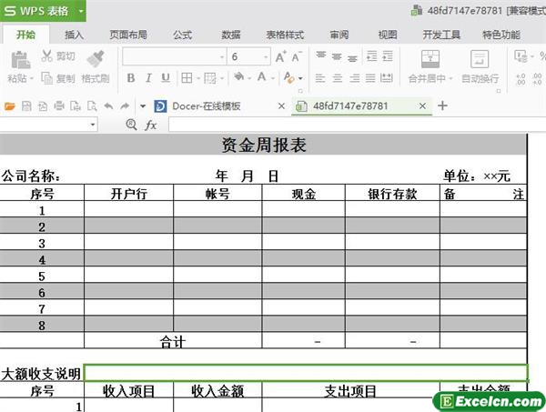This screenshot has width=546, height=412.
Task: Expand the Merge and Center arrow
Action: pos(450,78)
